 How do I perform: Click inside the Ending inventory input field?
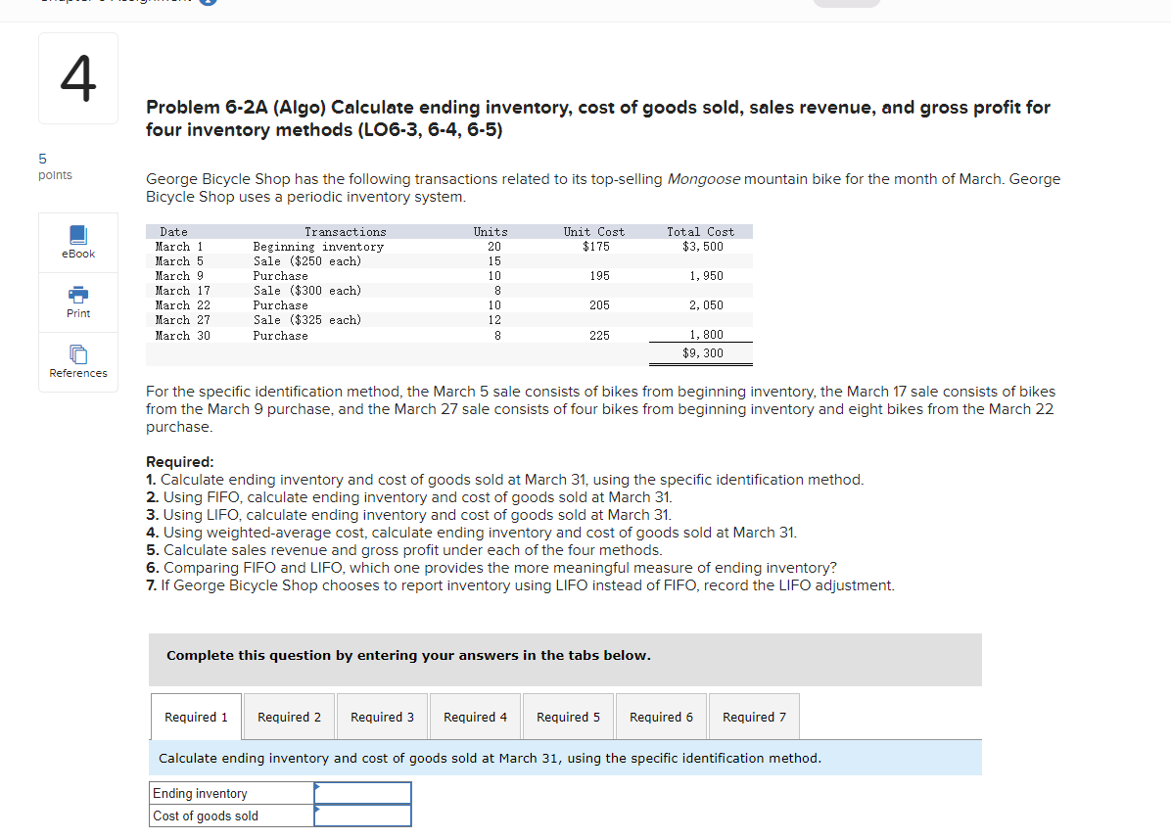coord(363,793)
